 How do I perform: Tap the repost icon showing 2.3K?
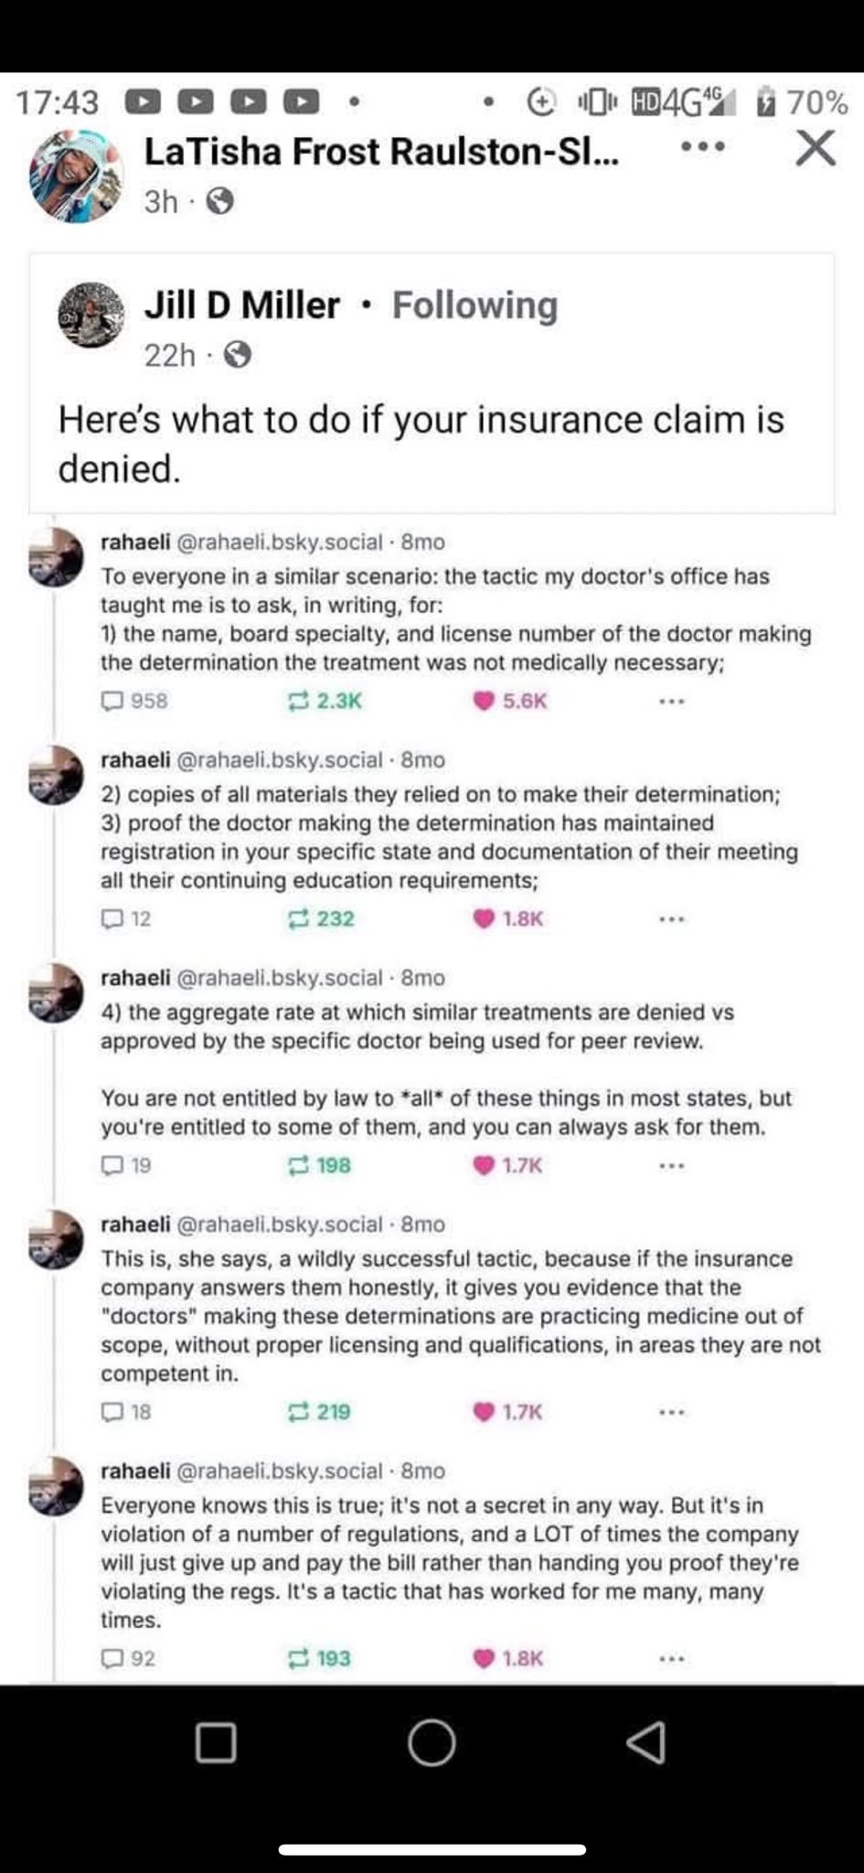point(298,701)
